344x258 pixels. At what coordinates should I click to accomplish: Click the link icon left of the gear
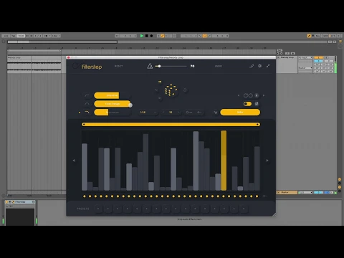[x=252, y=66]
